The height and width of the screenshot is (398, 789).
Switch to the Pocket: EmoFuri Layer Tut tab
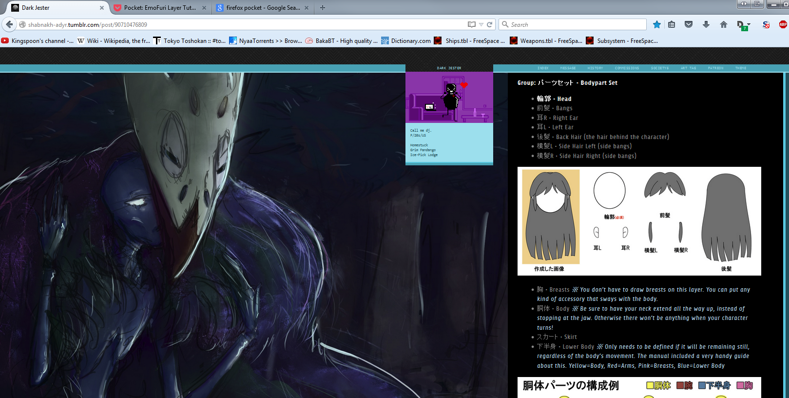[x=160, y=8]
